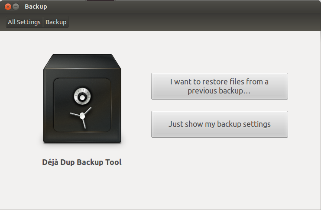Viewport: 321px width, 210px height.
Task: Click the three-spoke handle on the safe
Action: click(82, 117)
